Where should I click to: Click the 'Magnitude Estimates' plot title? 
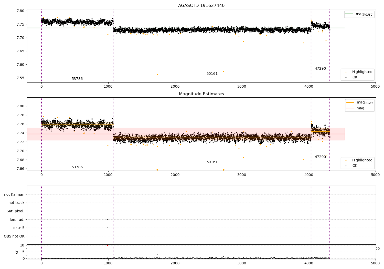201,94
